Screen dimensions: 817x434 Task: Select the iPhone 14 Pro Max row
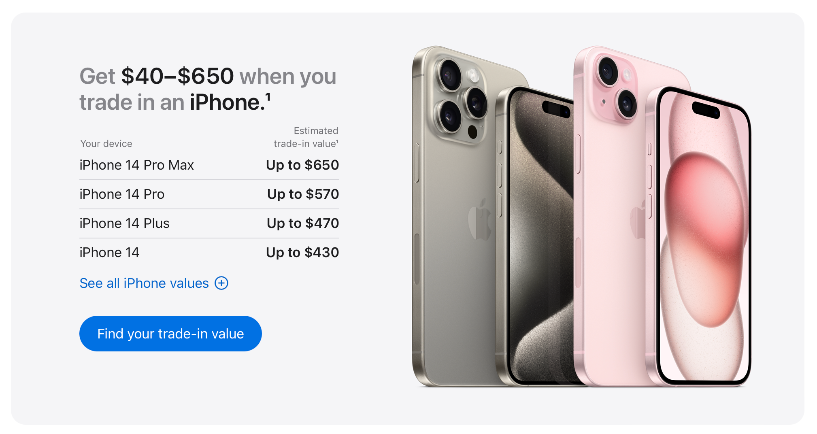(x=209, y=165)
